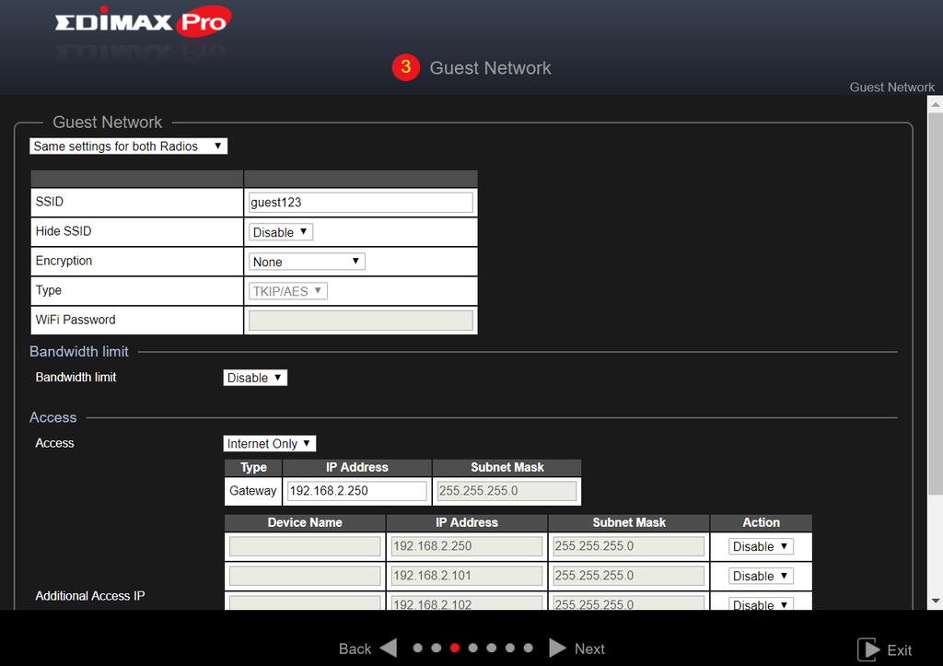Click the 'WiFi Password' row label

[76, 320]
